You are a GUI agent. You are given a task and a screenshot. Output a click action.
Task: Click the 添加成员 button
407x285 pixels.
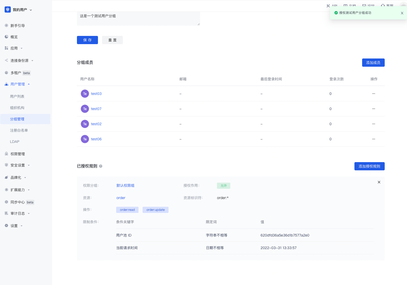(x=373, y=63)
